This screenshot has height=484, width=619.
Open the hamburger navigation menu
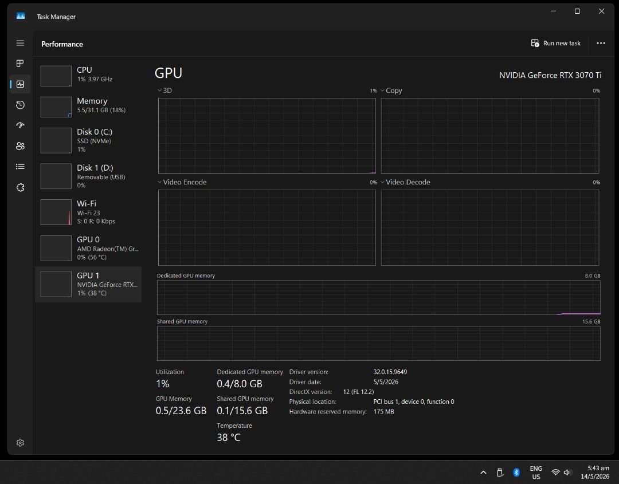[x=20, y=43]
